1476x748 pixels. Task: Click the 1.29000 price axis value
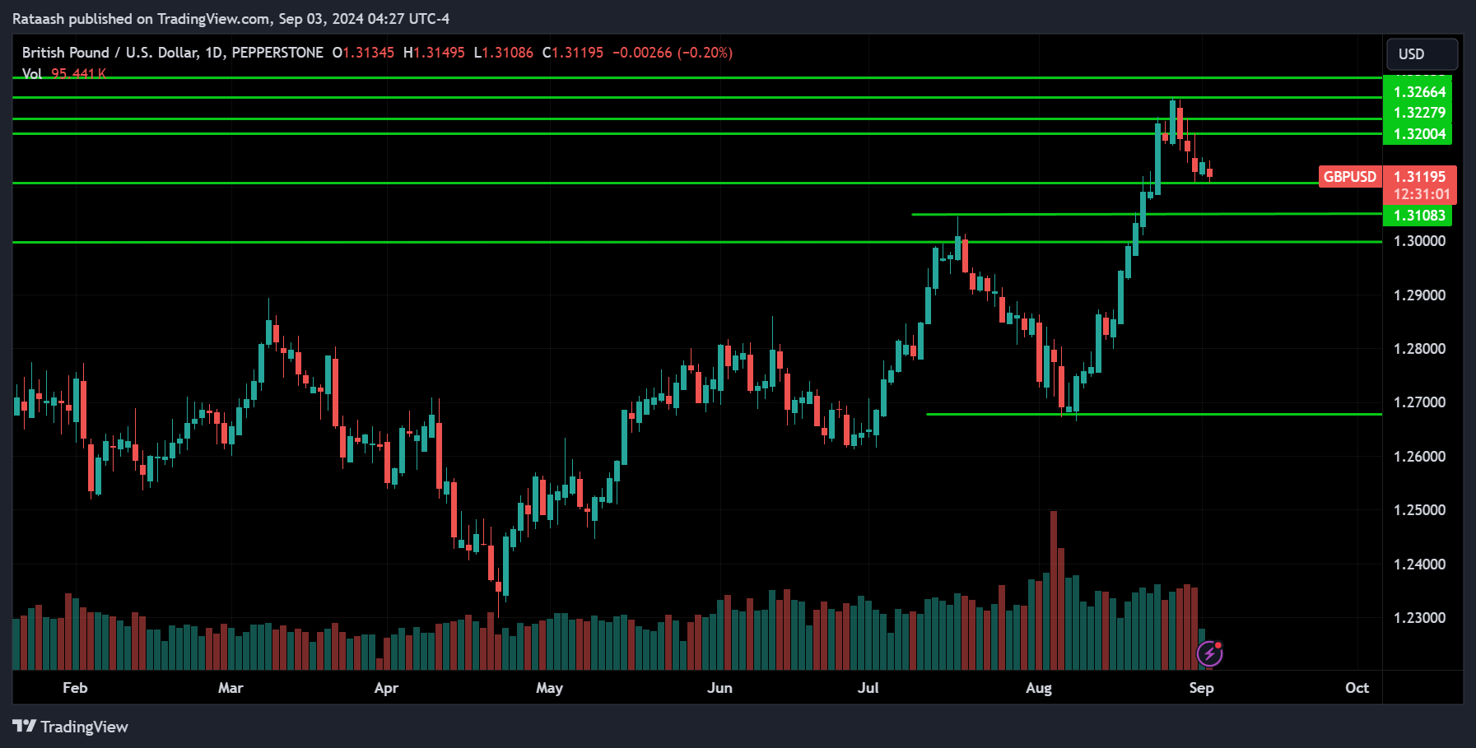point(1419,295)
